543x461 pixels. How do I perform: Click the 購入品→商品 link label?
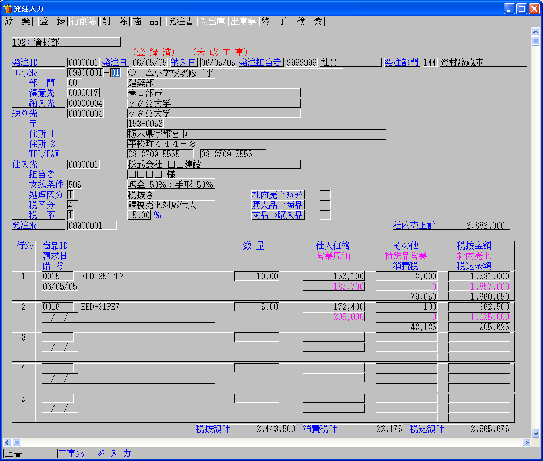coord(278,205)
